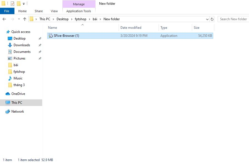Expand chevron after fptshop breadcrumb
The height and width of the screenshot is (163, 249).
point(89,19)
